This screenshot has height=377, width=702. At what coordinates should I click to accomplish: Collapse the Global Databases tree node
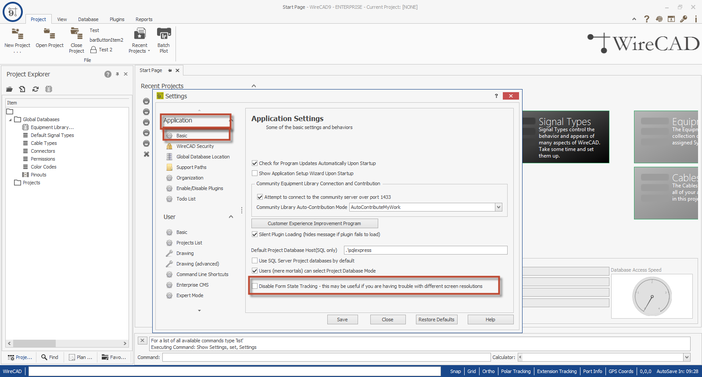point(10,119)
